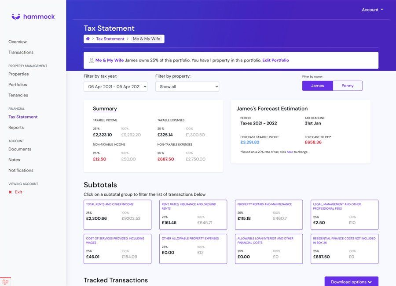Open Portfolios from sidebar
The width and height of the screenshot is (396, 286).
pos(18,85)
